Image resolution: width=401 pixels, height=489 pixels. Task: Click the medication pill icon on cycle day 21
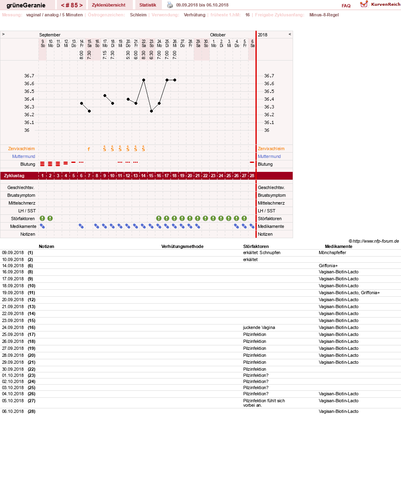coord(197,226)
